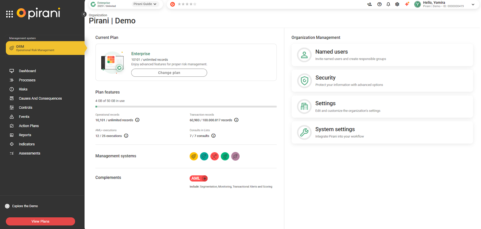Select the purple management system icon
481x229 pixels.
[x=235, y=156]
